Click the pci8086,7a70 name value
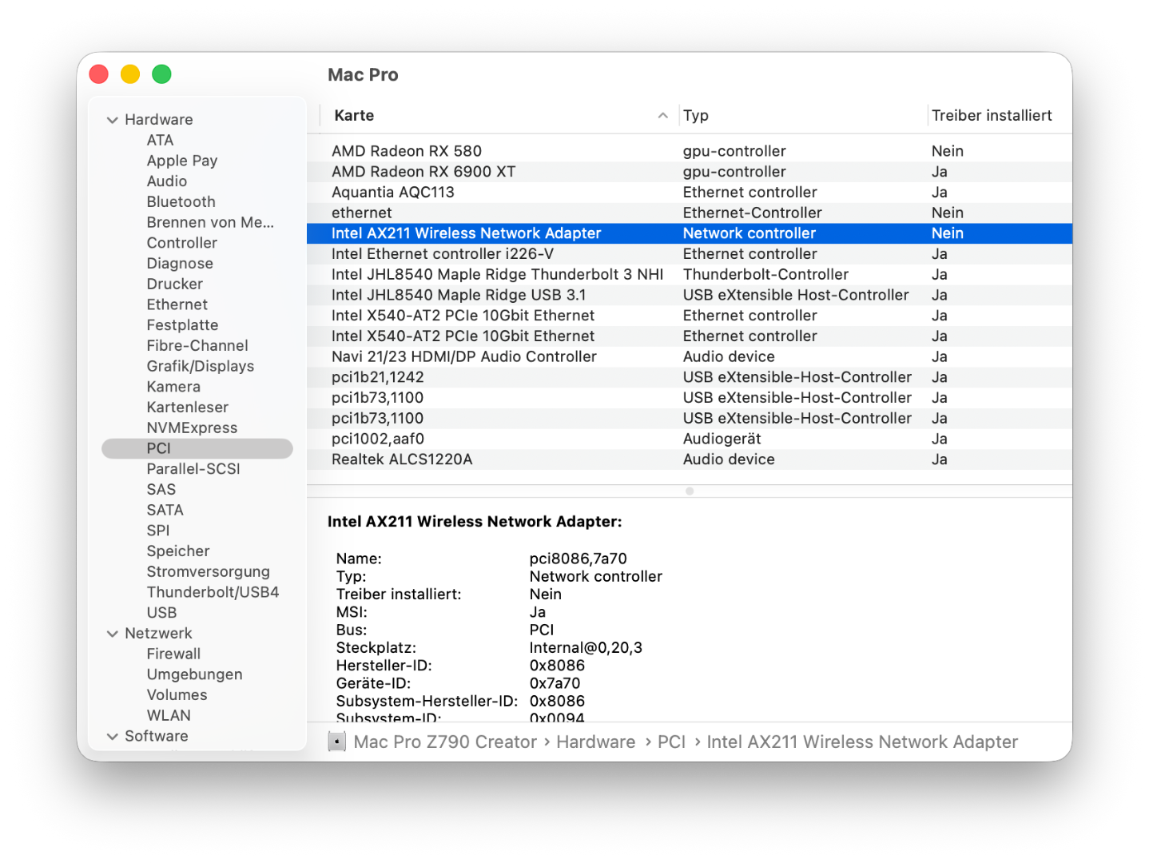 point(578,559)
